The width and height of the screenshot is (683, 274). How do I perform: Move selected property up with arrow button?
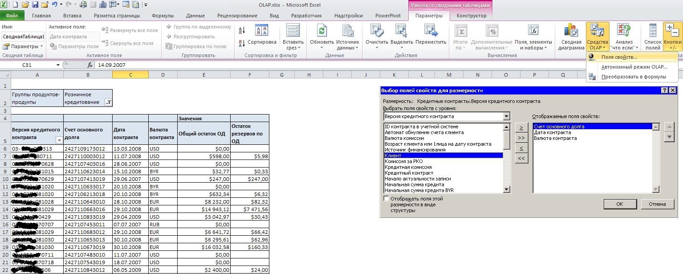tap(669, 127)
